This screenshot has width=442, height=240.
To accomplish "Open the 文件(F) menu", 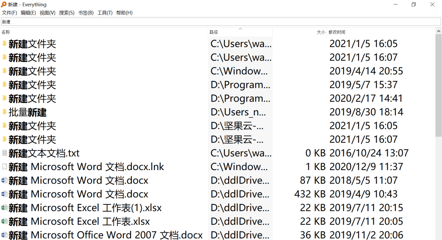I will (9, 13).
